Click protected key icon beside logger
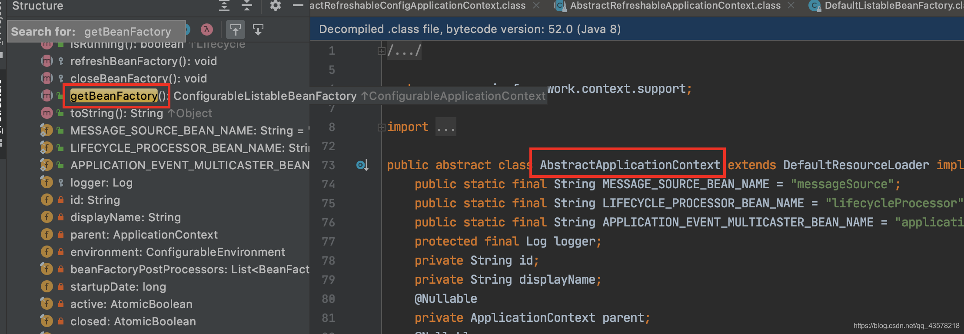The width and height of the screenshot is (964, 334). pyautogui.click(x=61, y=183)
